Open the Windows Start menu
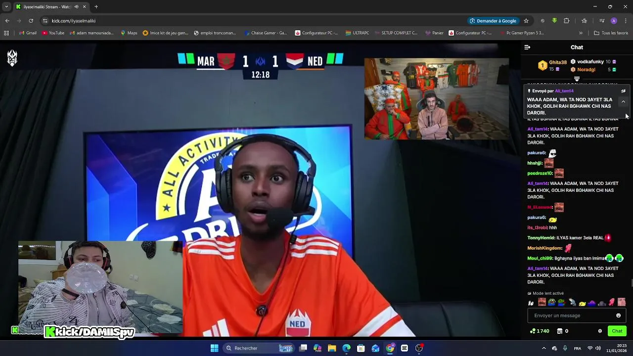The image size is (633, 356). tap(214, 348)
